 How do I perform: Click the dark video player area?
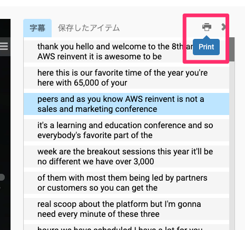tap(5, 122)
